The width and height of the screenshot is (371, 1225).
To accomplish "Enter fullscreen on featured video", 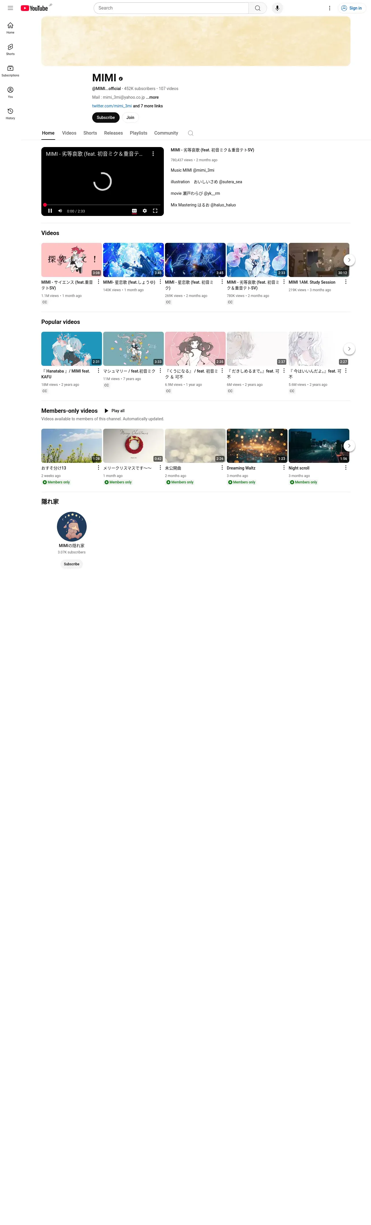I will click(x=155, y=211).
